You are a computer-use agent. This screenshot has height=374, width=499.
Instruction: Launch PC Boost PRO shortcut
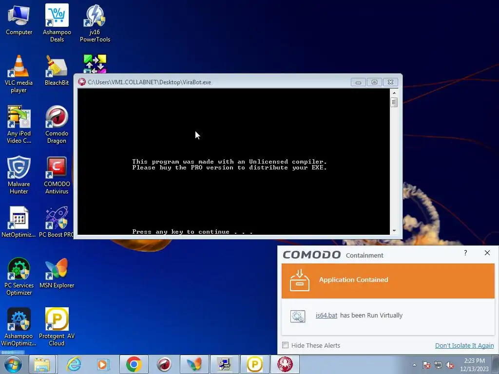(56, 222)
